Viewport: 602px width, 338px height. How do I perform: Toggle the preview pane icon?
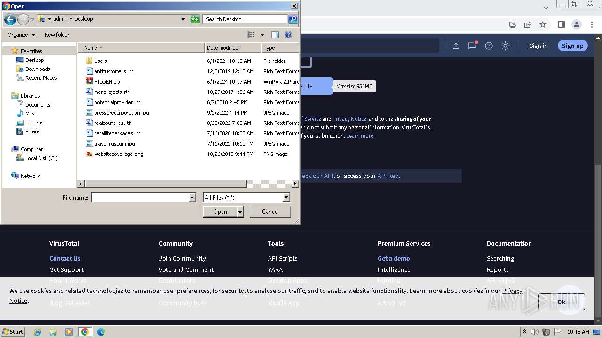pyautogui.click(x=275, y=35)
